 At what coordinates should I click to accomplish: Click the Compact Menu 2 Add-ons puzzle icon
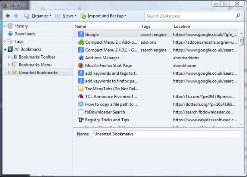coord(81,42)
